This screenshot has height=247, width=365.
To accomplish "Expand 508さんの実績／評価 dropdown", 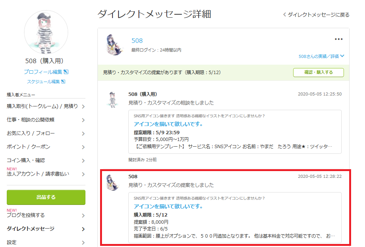I will click(321, 56).
